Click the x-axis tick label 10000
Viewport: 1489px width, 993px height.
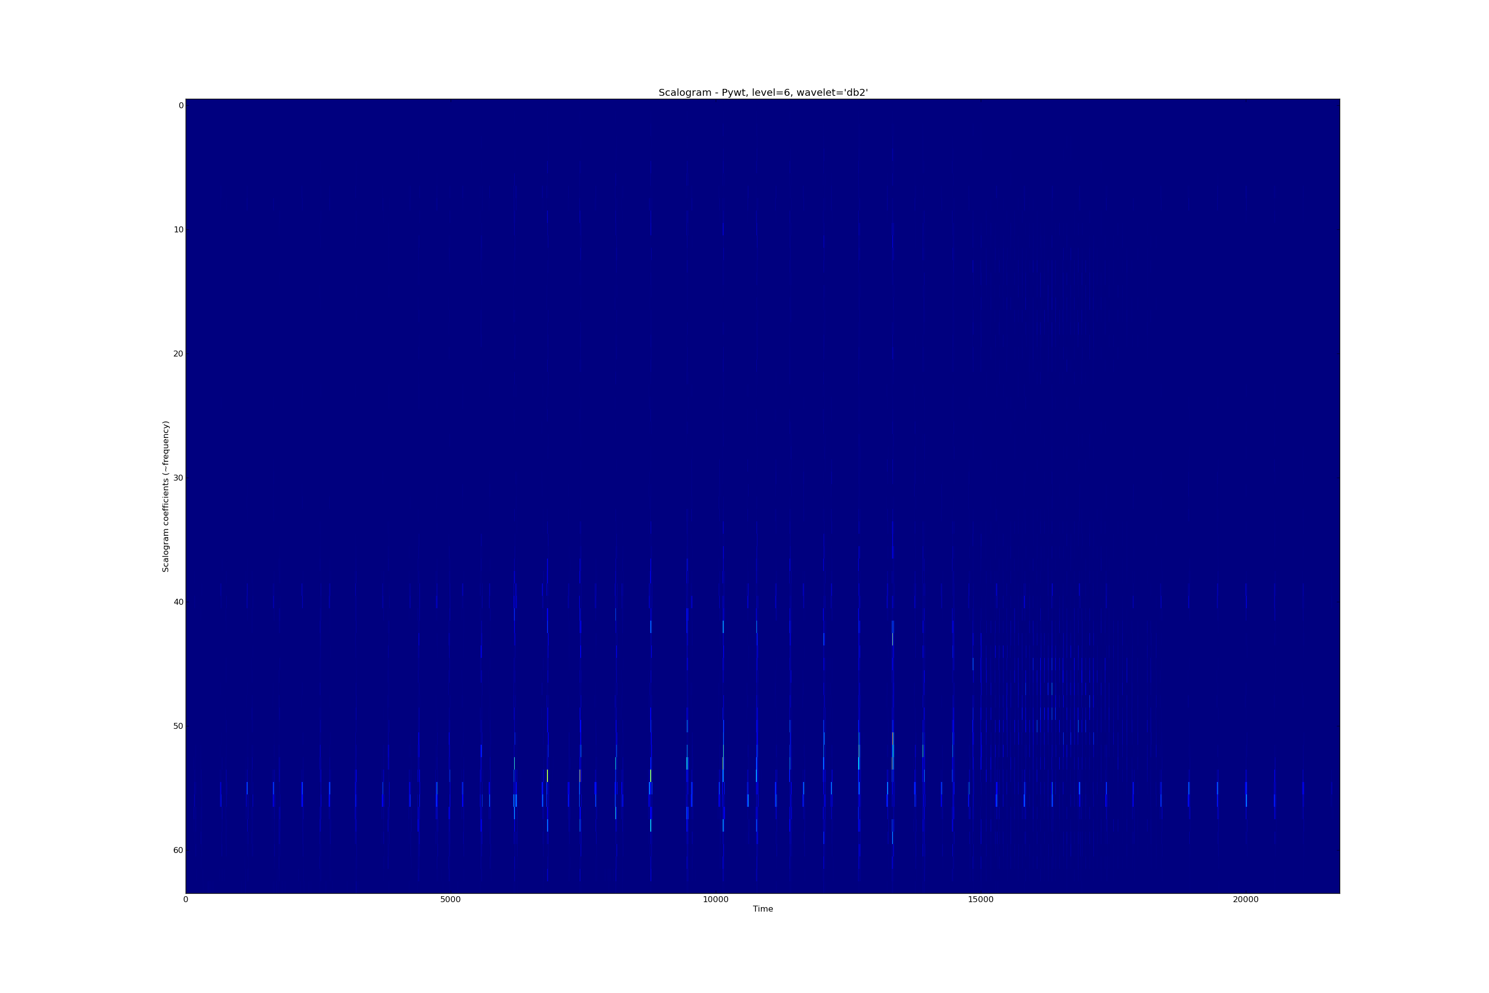(715, 899)
